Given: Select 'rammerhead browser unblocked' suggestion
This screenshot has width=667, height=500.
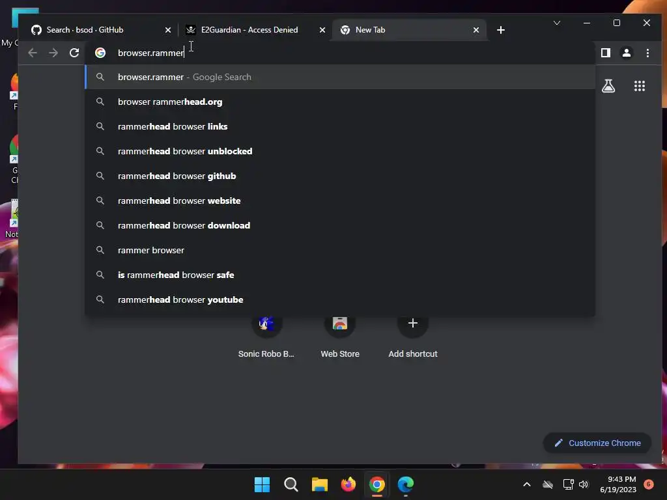Looking at the screenshot, I should [x=340, y=151].
